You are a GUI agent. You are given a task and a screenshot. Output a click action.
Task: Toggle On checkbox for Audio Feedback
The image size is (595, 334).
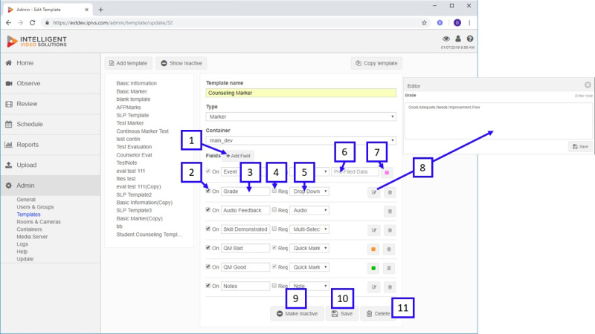click(208, 210)
